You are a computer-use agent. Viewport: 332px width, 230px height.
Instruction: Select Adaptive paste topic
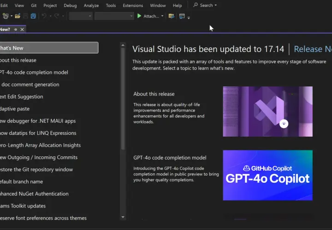15,109
